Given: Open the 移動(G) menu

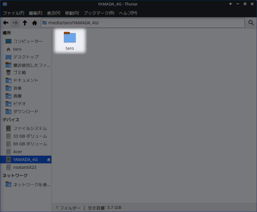Looking at the screenshot, I should [x=72, y=13].
